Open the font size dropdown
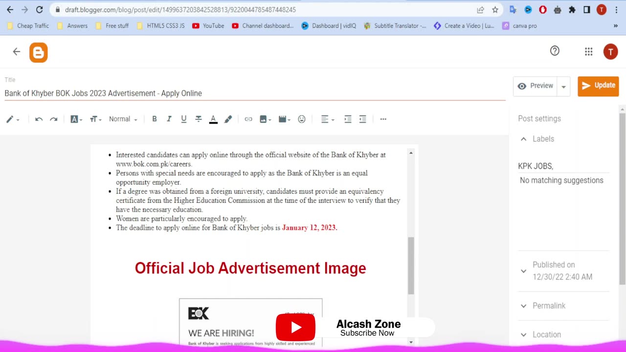This screenshot has height=352, width=626. pos(95,119)
